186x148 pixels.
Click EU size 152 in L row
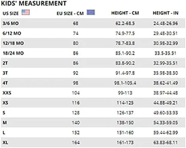(x=76, y=132)
